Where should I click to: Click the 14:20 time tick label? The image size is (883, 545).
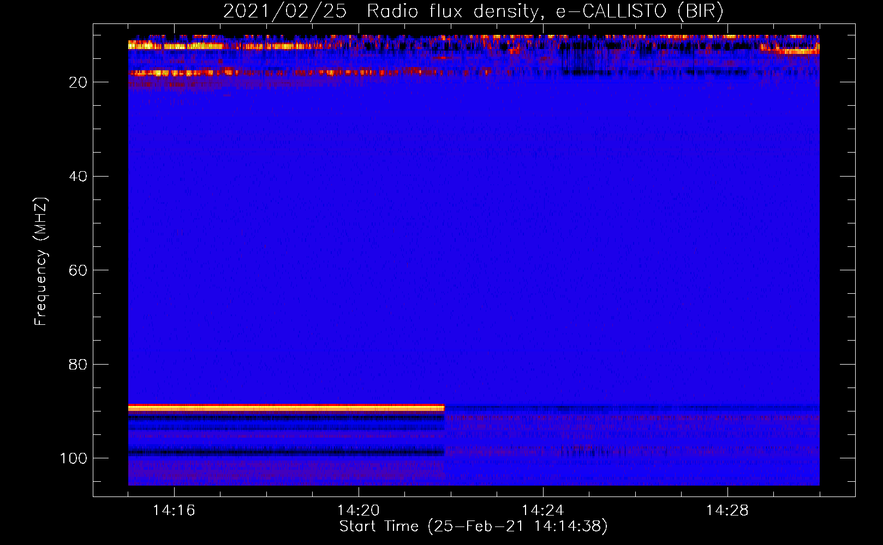point(359,511)
